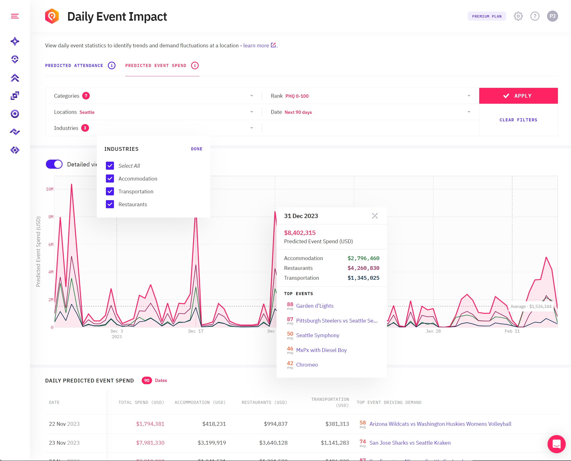Click the double chevron up sidebar icon
This screenshot has height=461, width=571.
pos(15,78)
